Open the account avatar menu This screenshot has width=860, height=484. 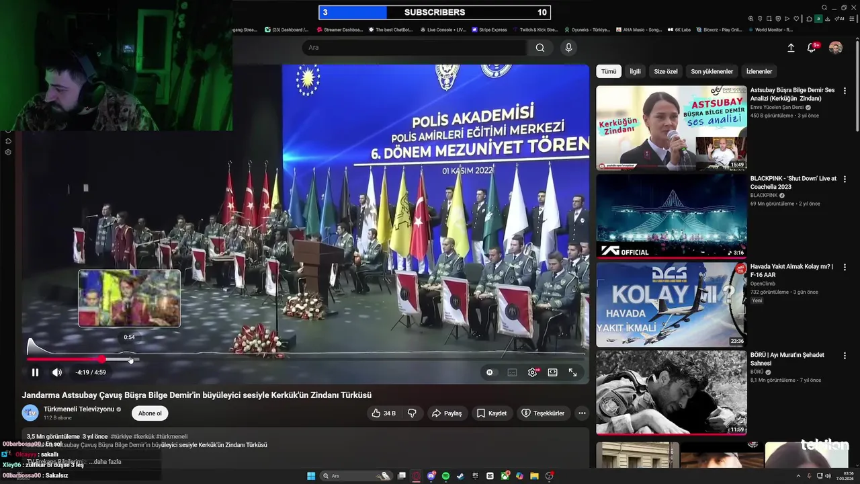pos(836,48)
